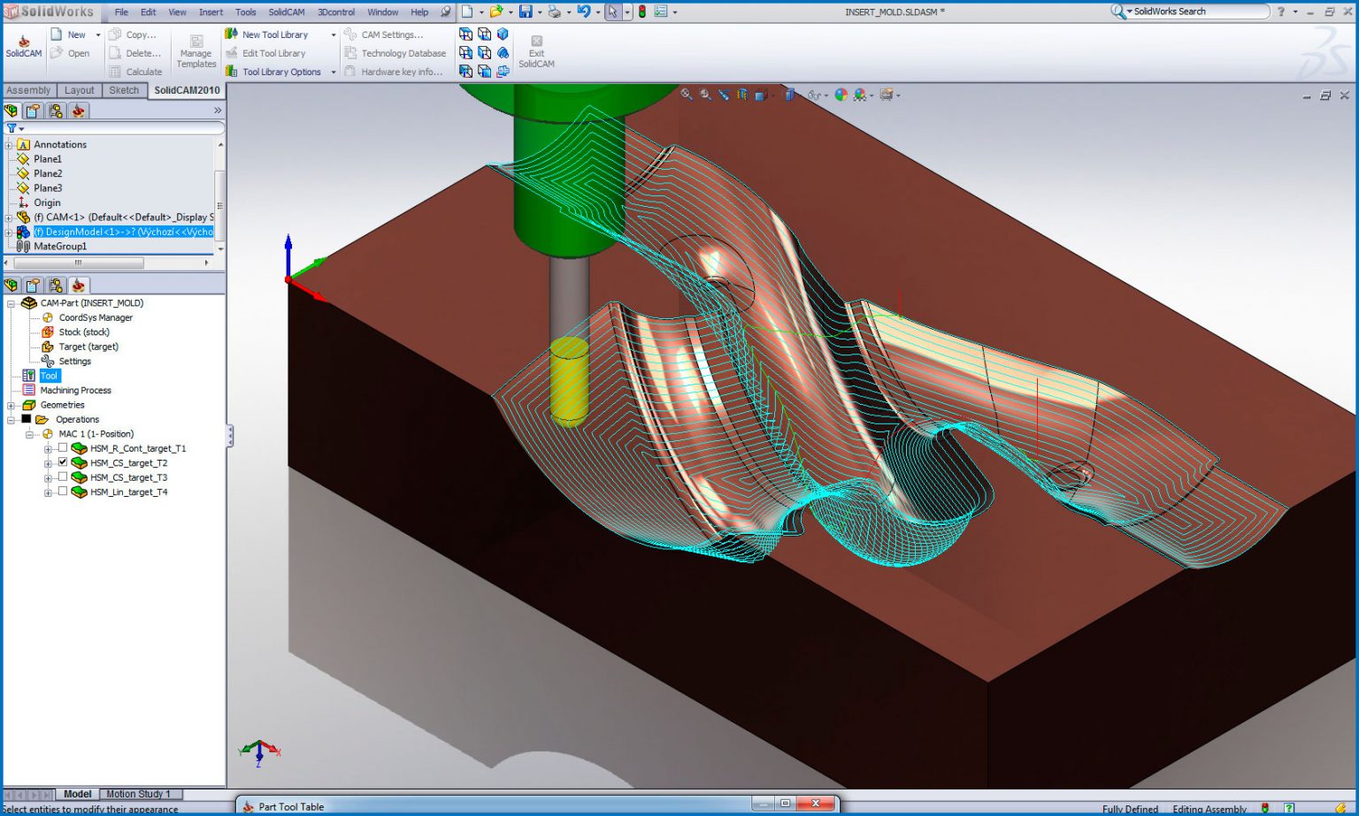This screenshot has height=816, width=1359.
Task: Open the SolidCAM menu in menu bar
Action: [286, 11]
